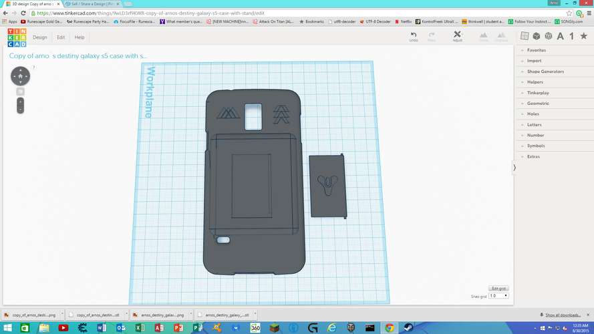Image resolution: width=594 pixels, height=334 pixels.
Task: Select the striped hole shape icon
Action: [x=548, y=36]
